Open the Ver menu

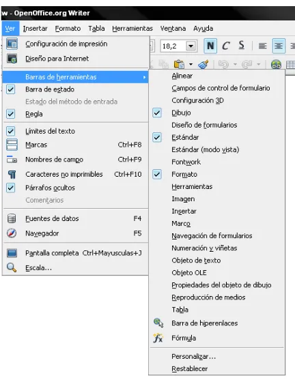[10, 29]
